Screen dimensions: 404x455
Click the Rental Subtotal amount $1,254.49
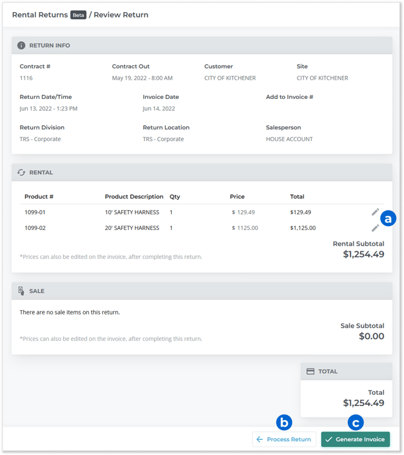pyautogui.click(x=363, y=255)
